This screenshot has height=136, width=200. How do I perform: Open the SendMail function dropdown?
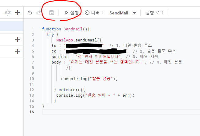pyautogui.click(x=123, y=13)
